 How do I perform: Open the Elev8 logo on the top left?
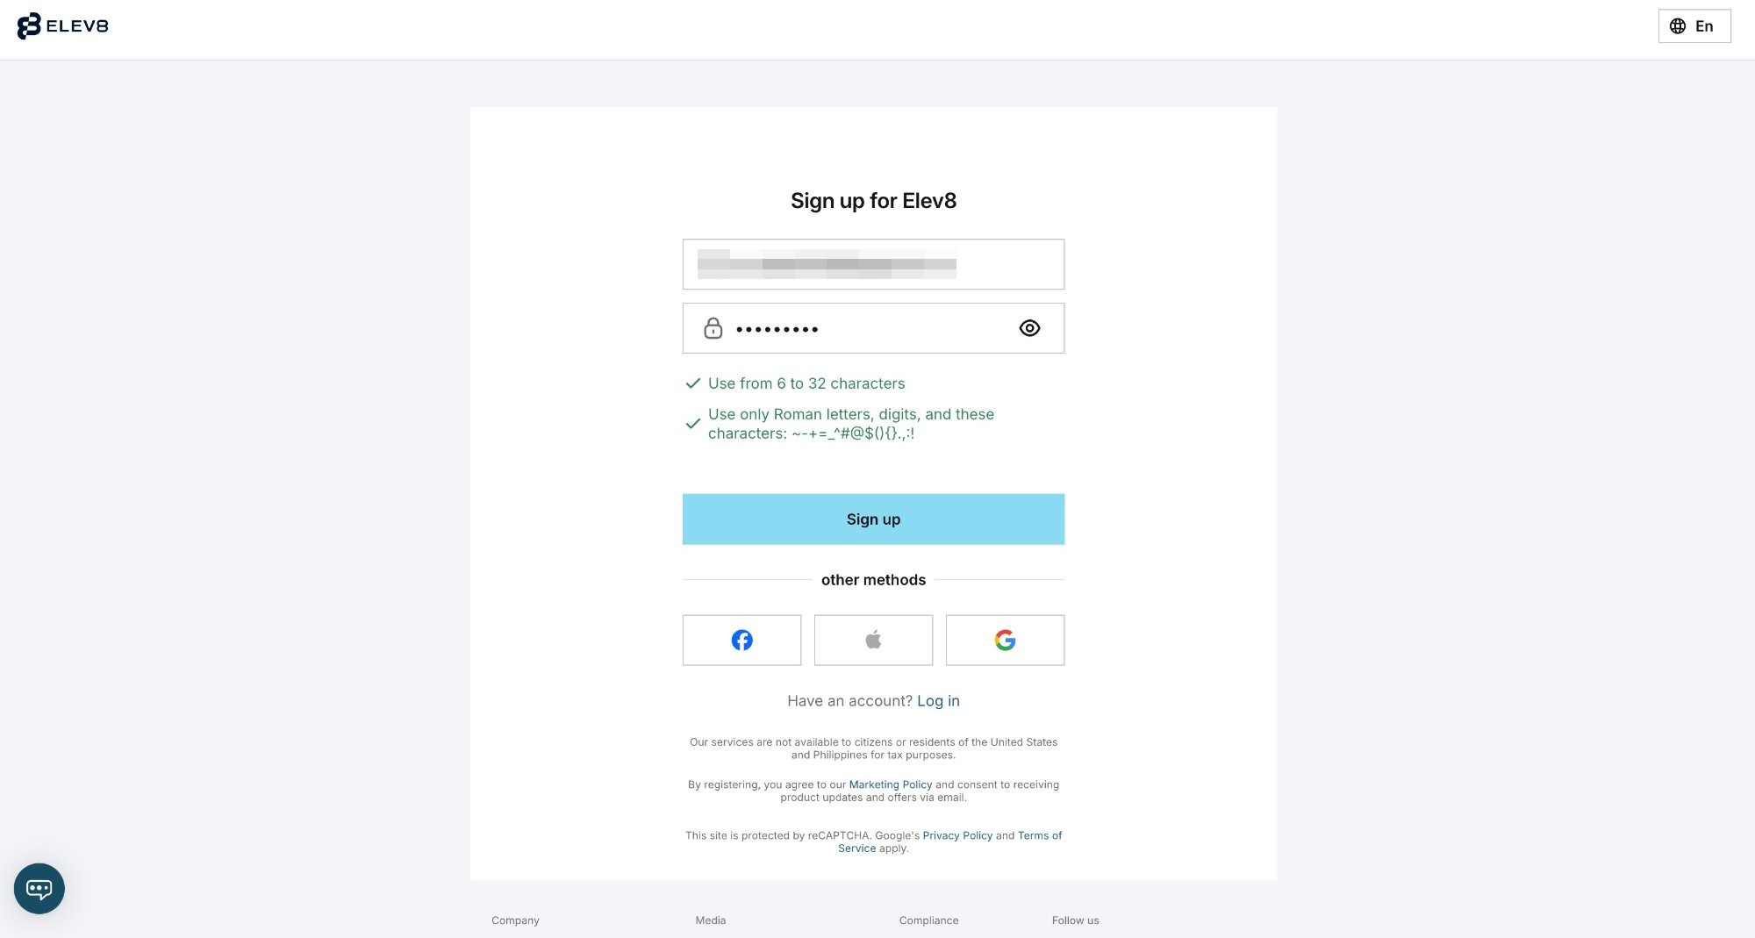tap(65, 26)
